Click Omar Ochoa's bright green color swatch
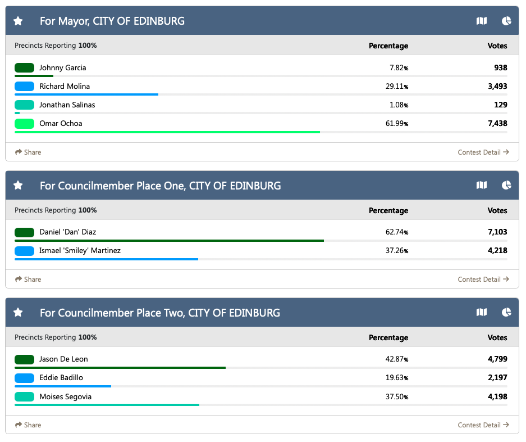Image resolution: width=526 pixels, height=442 pixels. tap(25, 124)
